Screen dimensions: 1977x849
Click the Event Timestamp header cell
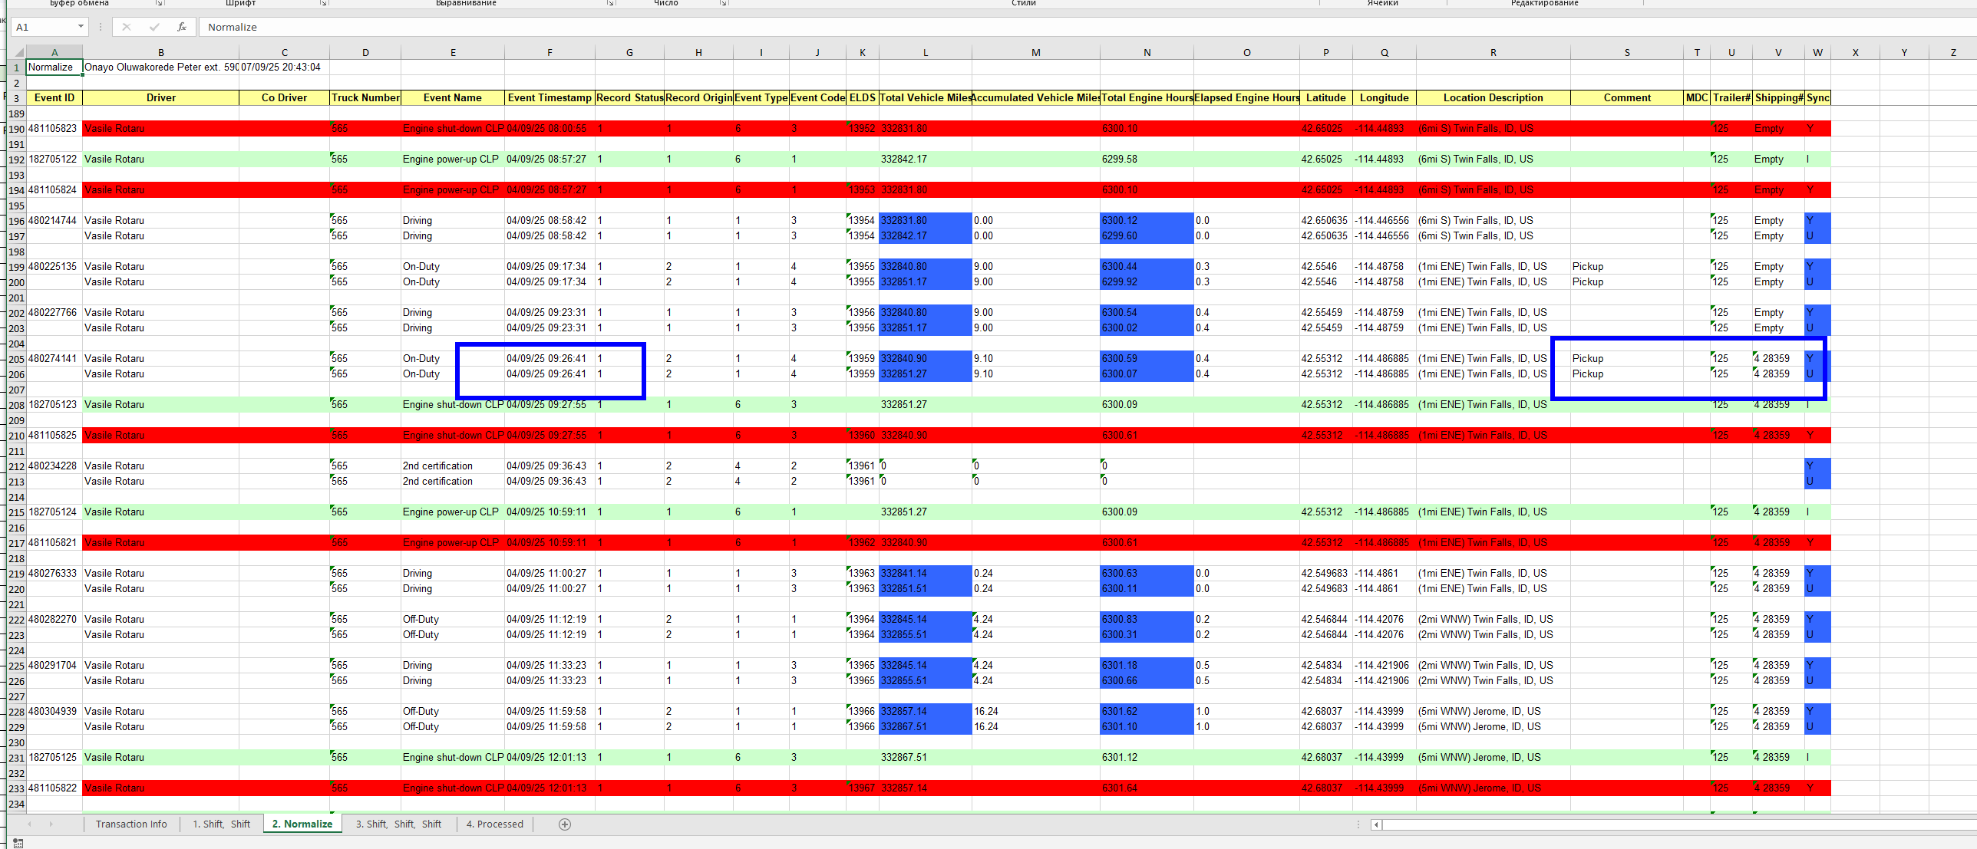click(550, 97)
